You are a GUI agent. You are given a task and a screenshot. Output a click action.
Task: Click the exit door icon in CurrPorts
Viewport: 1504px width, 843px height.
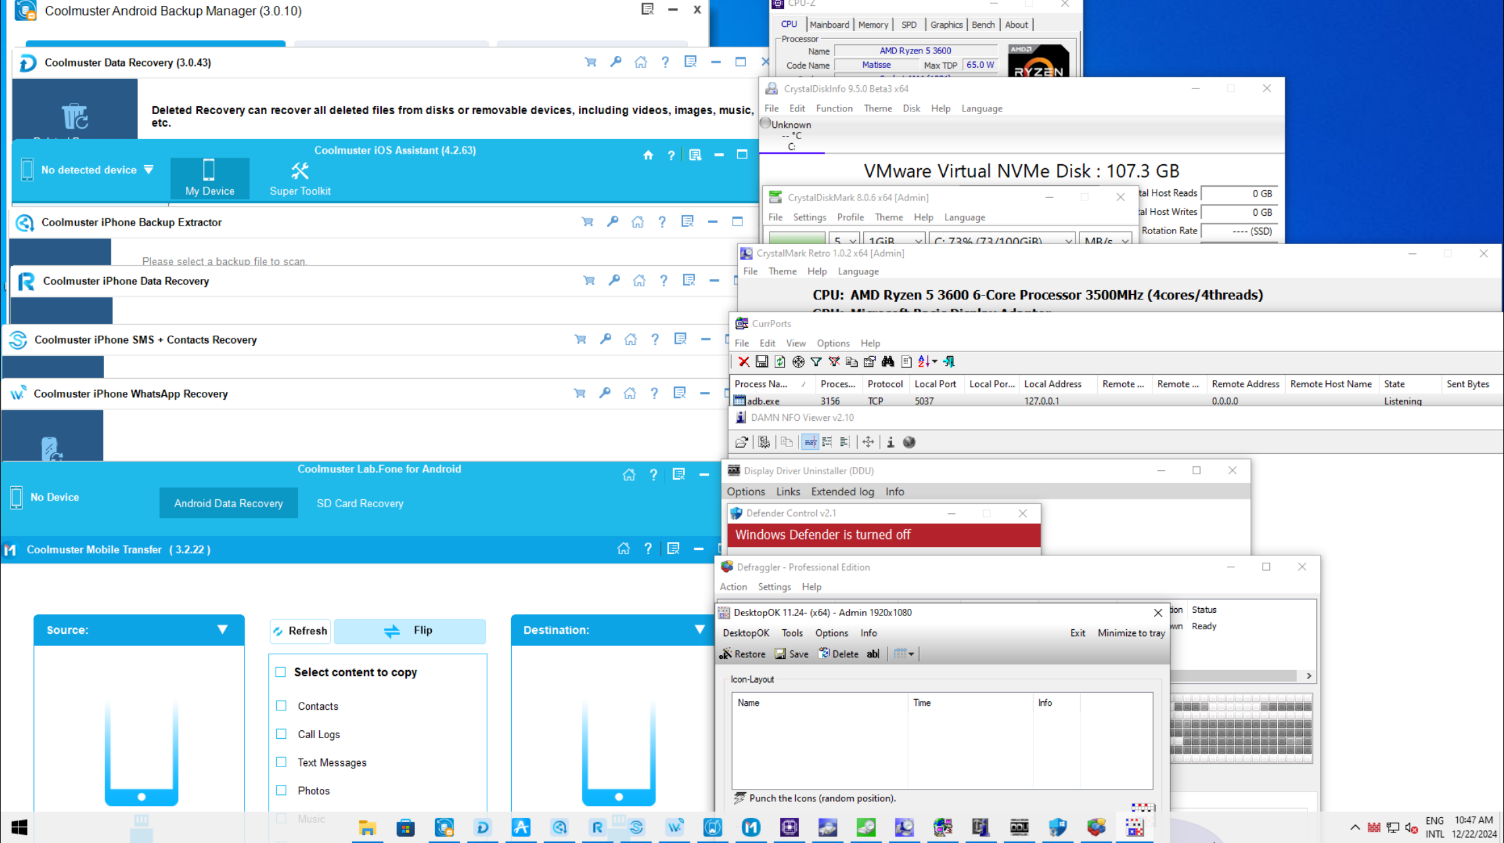[x=949, y=361]
